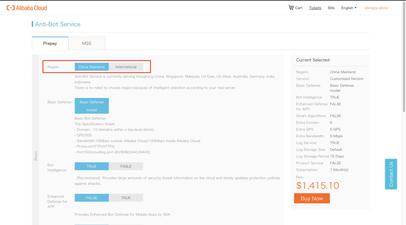Viewport: 406px width, 225px height.
Task: Click the Bot Intelligence field label
Action: coord(57,168)
